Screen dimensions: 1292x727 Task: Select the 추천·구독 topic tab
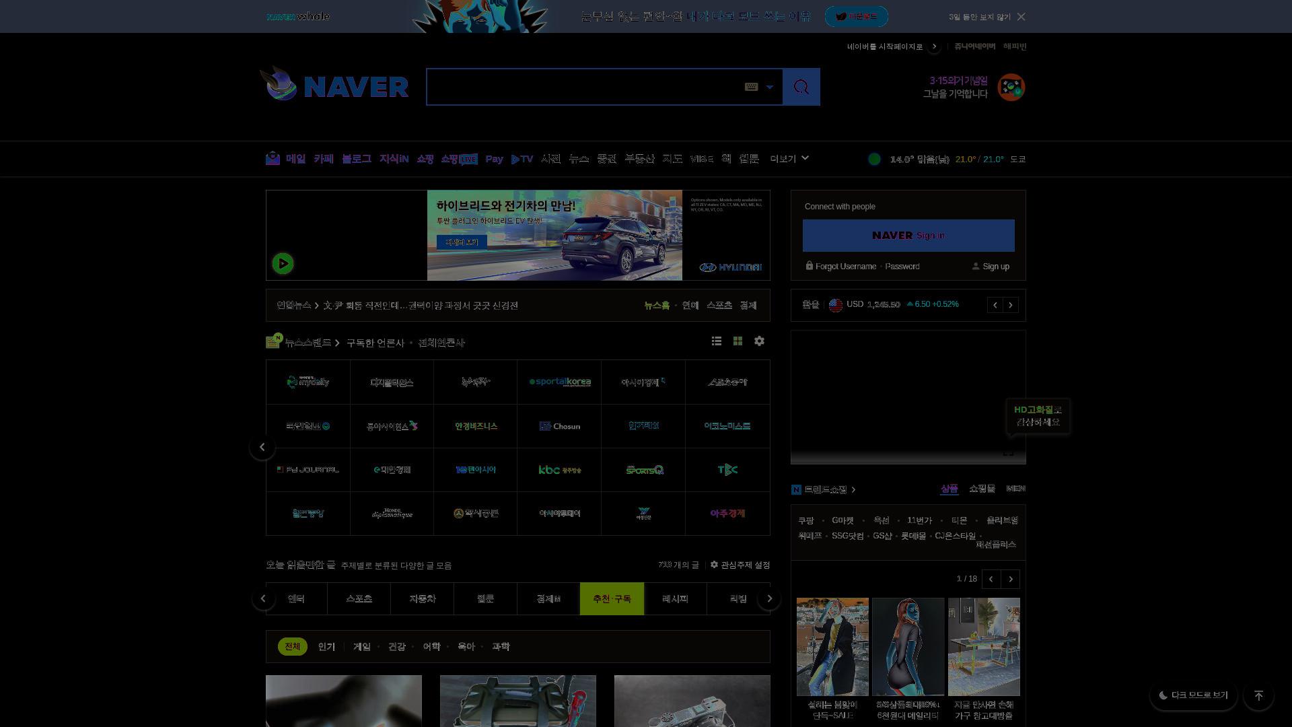612,598
